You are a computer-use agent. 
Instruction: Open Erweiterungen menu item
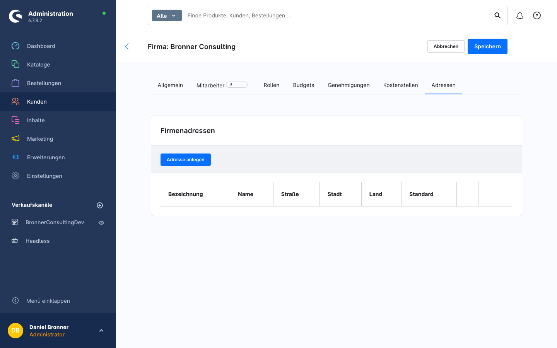tap(58, 157)
